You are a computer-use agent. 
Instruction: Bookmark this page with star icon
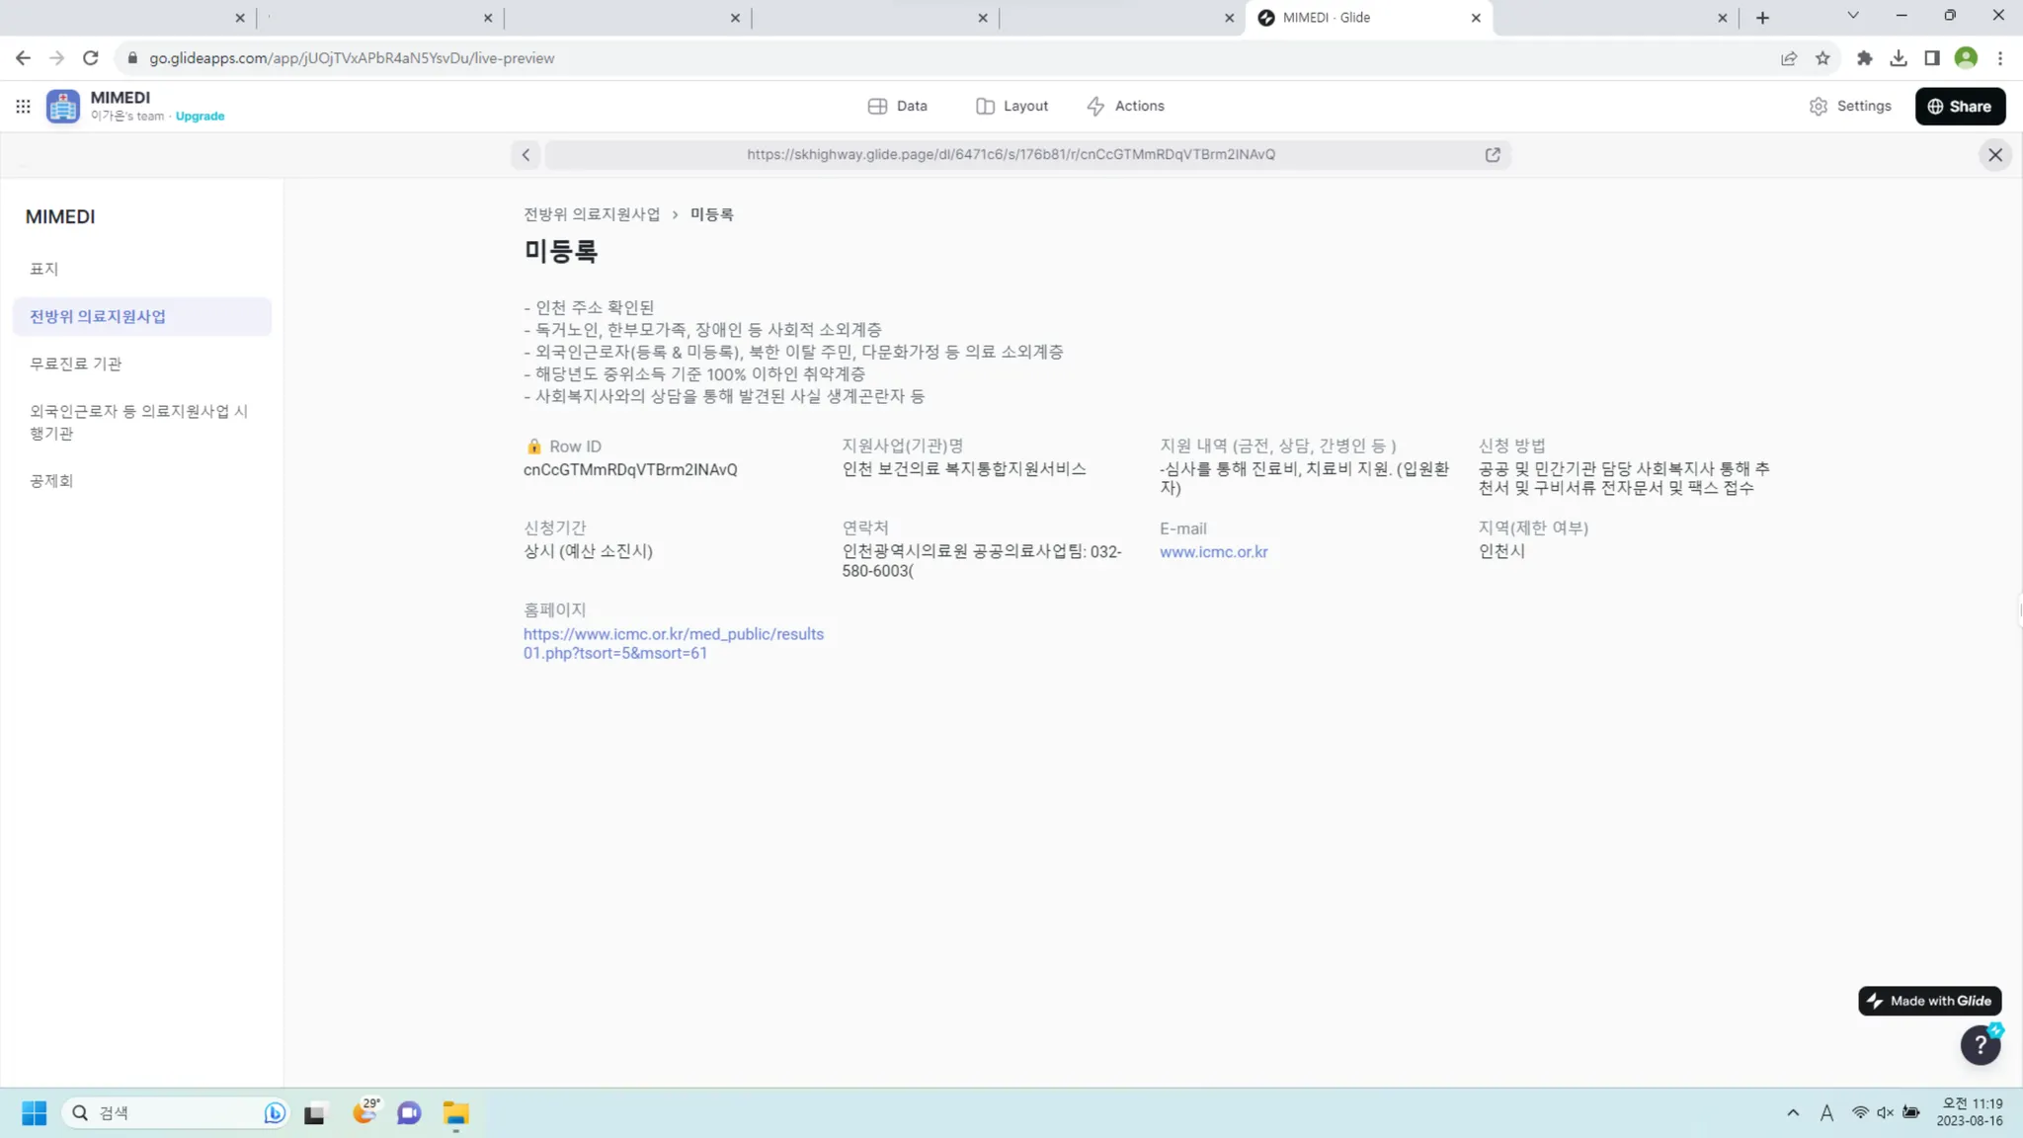click(1822, 58)
